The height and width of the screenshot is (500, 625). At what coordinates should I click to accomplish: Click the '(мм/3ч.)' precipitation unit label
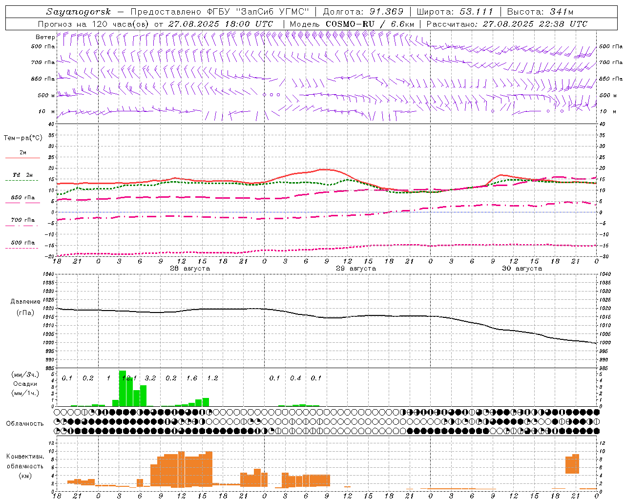pyautogui.click(x=25, y=375)
